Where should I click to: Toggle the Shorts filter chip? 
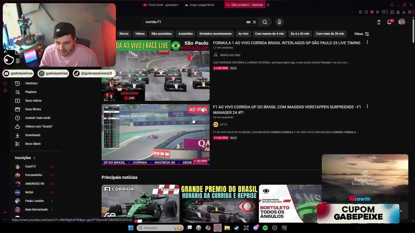(124, 34)
